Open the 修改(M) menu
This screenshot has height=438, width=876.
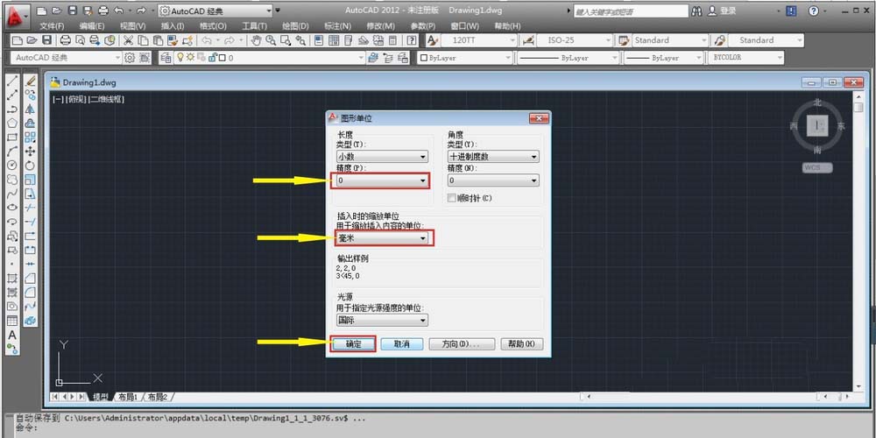coord(380,26)
